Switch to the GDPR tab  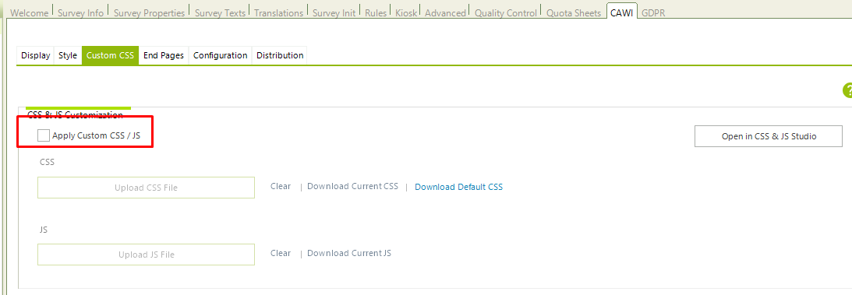[653, 13]
